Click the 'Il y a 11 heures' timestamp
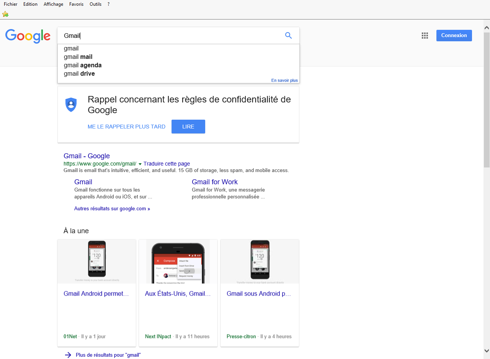 [193, 336]
